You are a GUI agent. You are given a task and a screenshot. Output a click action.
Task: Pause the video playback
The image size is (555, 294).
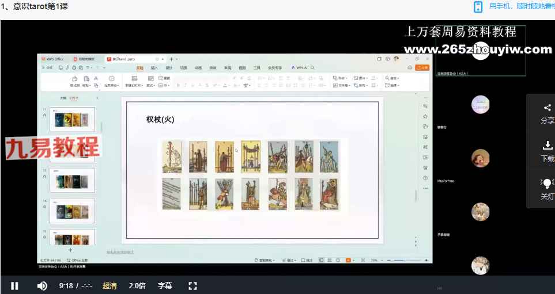(14, 285)
